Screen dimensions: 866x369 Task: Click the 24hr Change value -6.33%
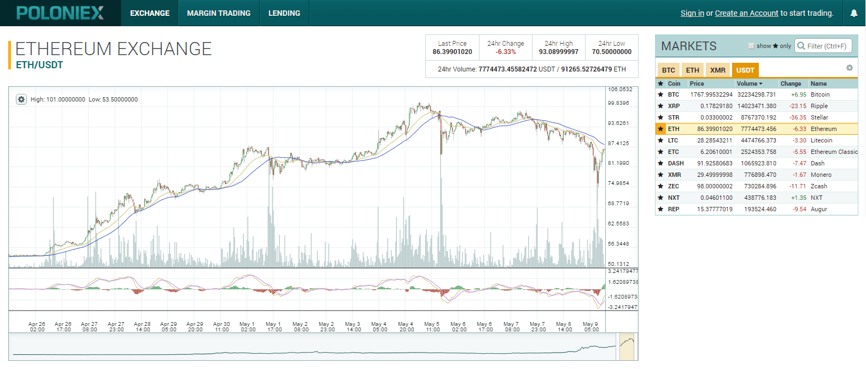click(506, 52)
